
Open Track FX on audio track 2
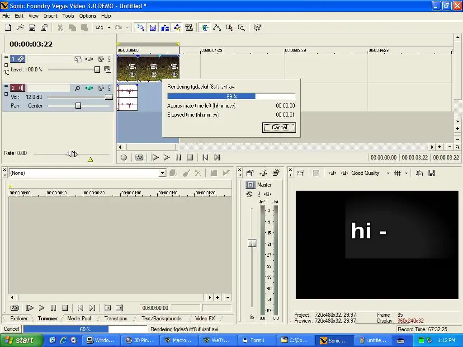coord(89,88)
